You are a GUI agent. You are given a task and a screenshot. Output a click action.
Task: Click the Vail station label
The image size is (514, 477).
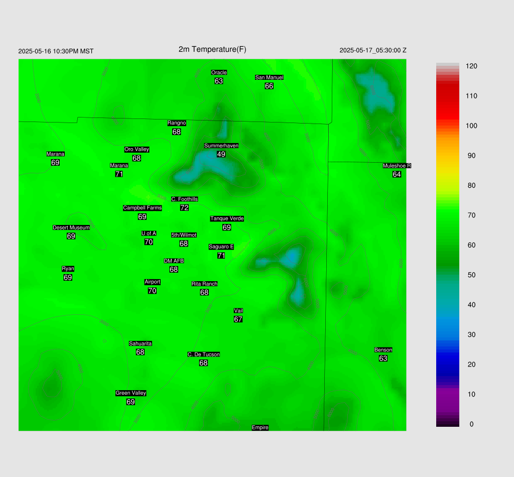[x=238, y=311]
